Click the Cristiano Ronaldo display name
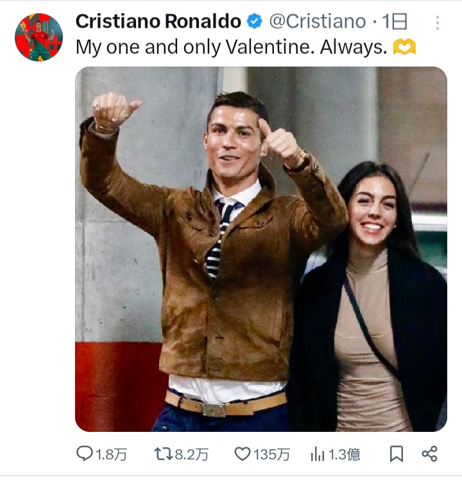The image size is (462, 480). (x=158, y=21)
